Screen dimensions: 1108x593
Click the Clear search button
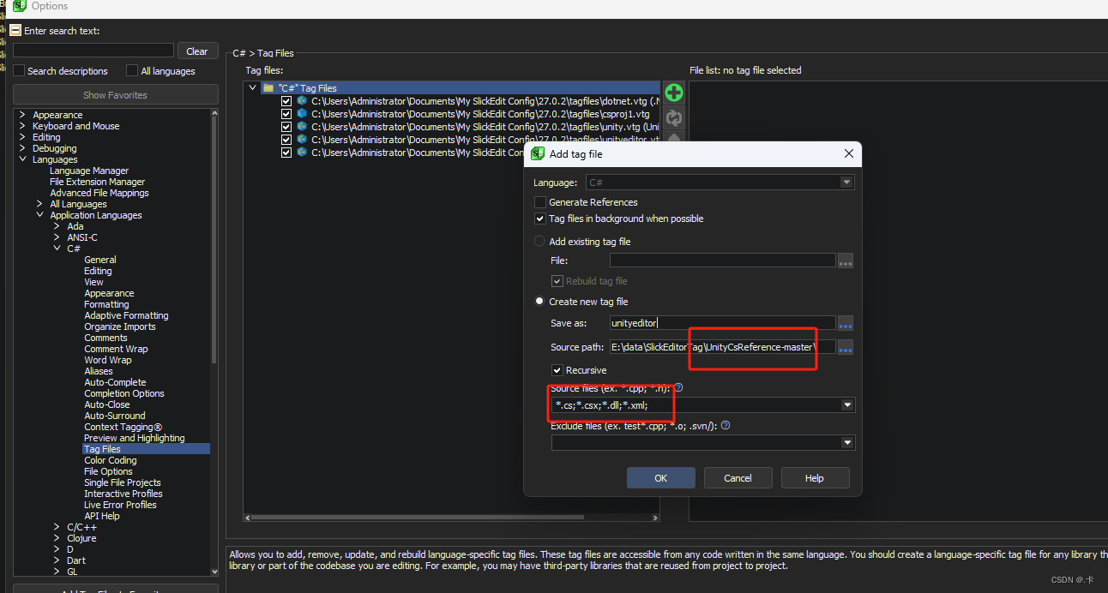coord(197,51)
